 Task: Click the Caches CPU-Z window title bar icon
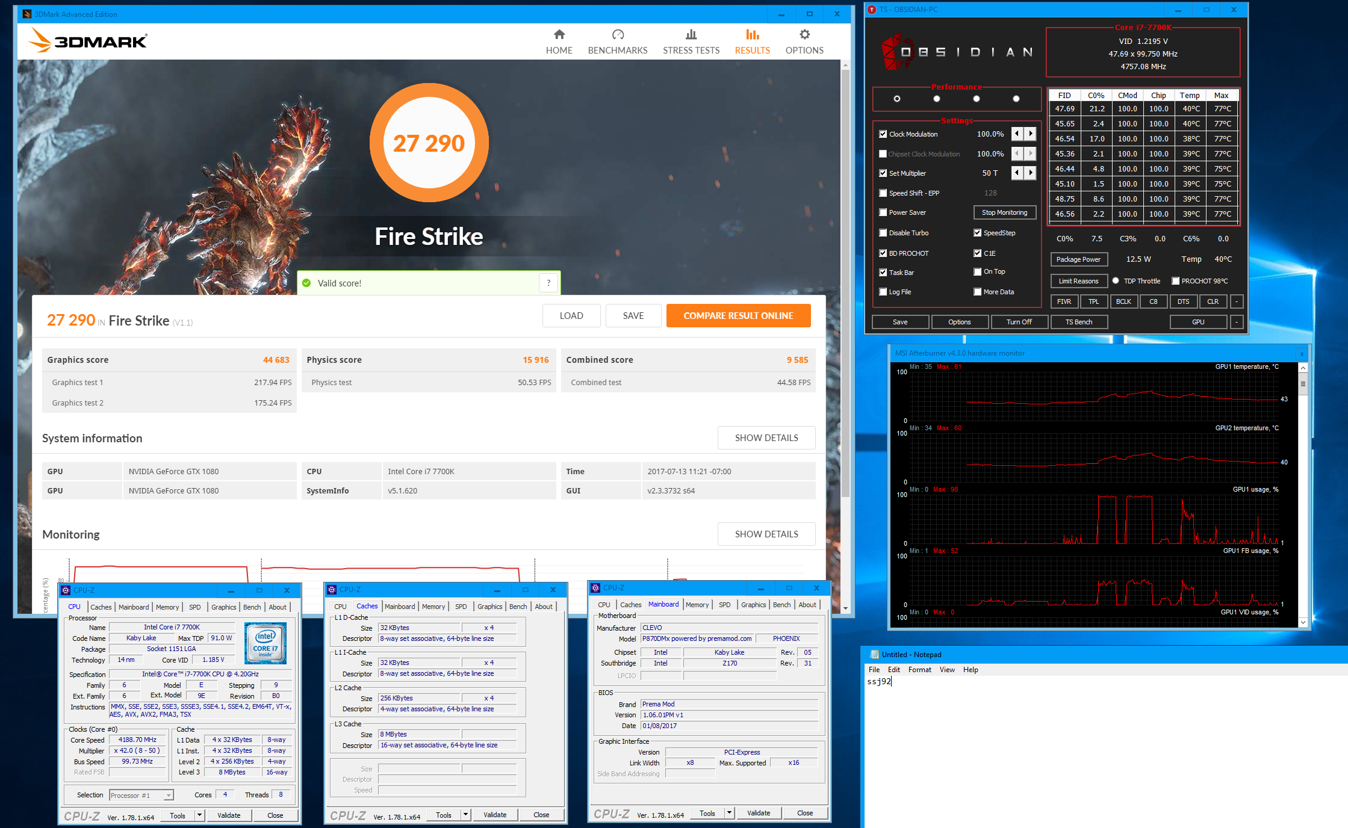click(332, 590)
